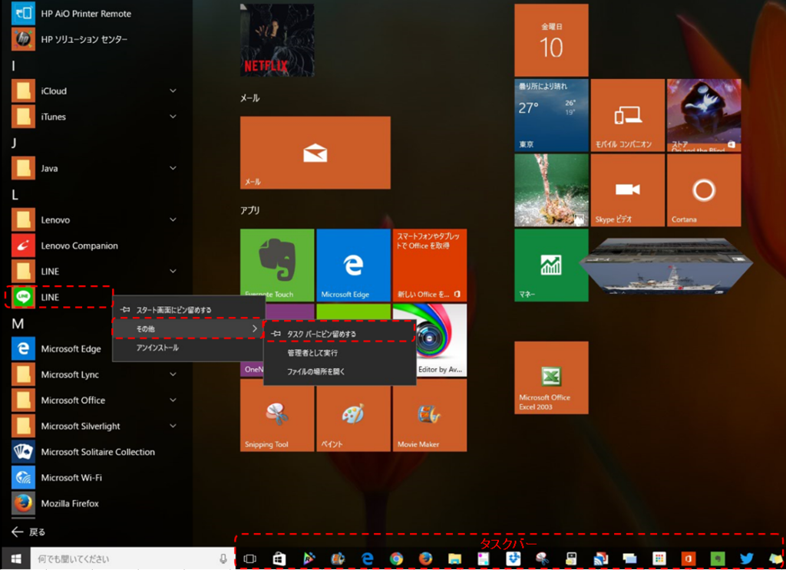Open the その他 submenu
This screenshot has width=786, height=570.
[x=189, y=328]
